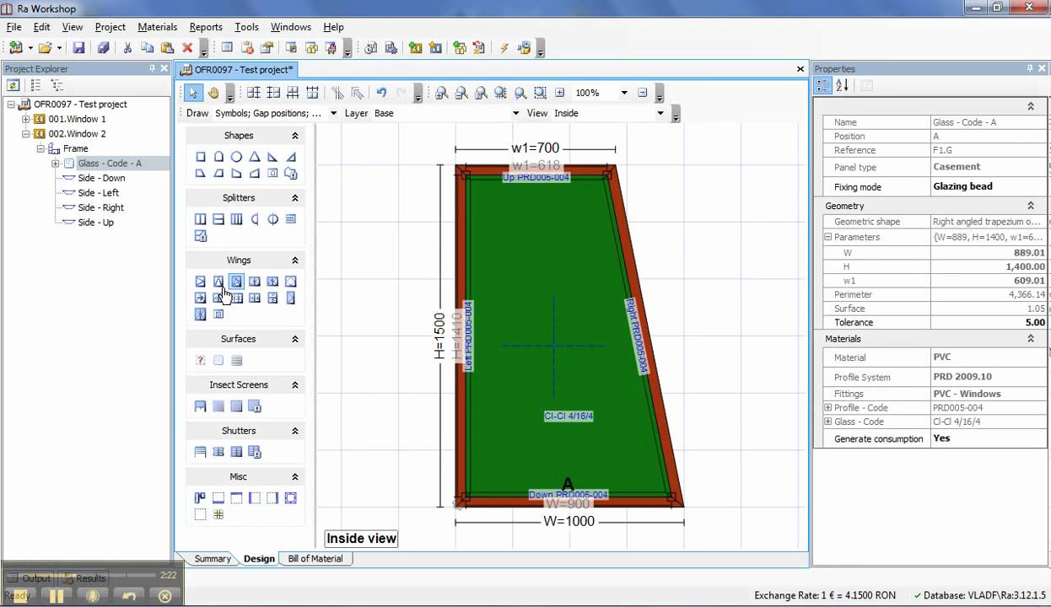Select the Design tab
Screen dimensions: 1051x607
click(x=259, y=559)
